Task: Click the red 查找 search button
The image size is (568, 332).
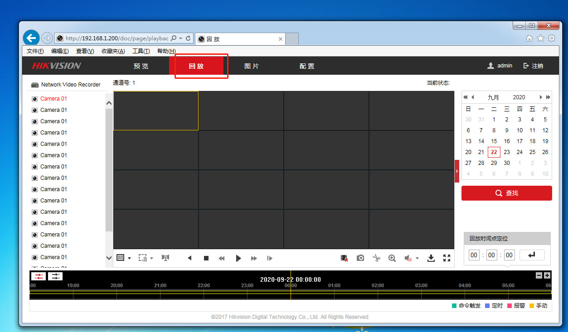Action: coord(506,193)
